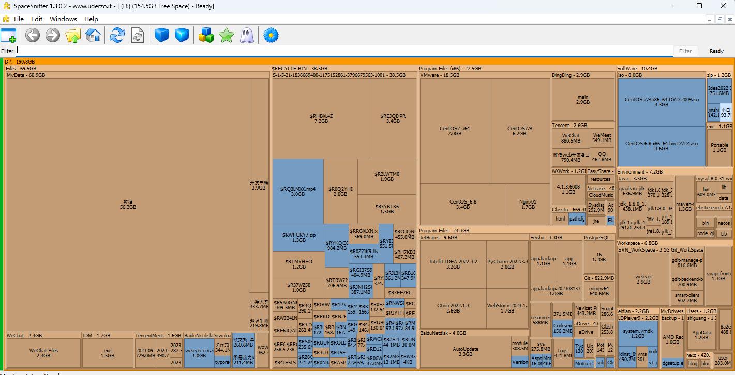Select the Portable 1.1GB block
Screen dimensions: 735x375
tap(719, 147)
